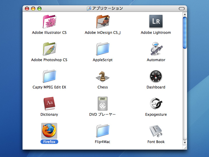Screen dimensions: 209x157
Task: Click the scrollbar up arrow
Action: [185, 14]
